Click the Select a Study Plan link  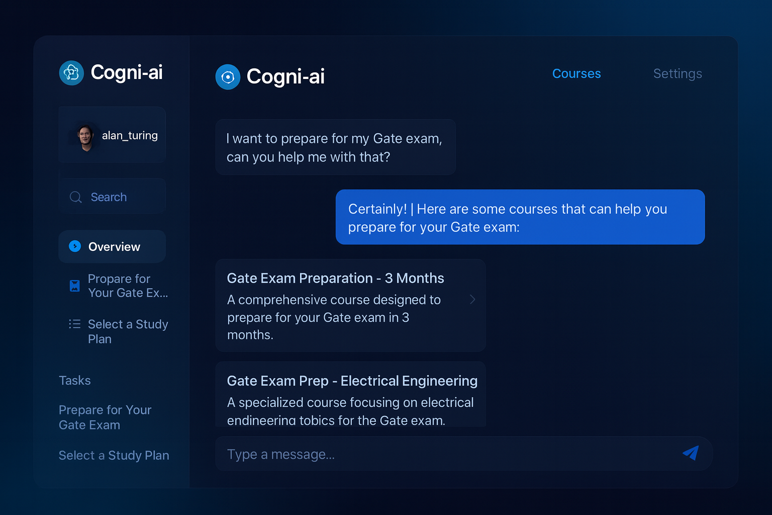point(128,331)
